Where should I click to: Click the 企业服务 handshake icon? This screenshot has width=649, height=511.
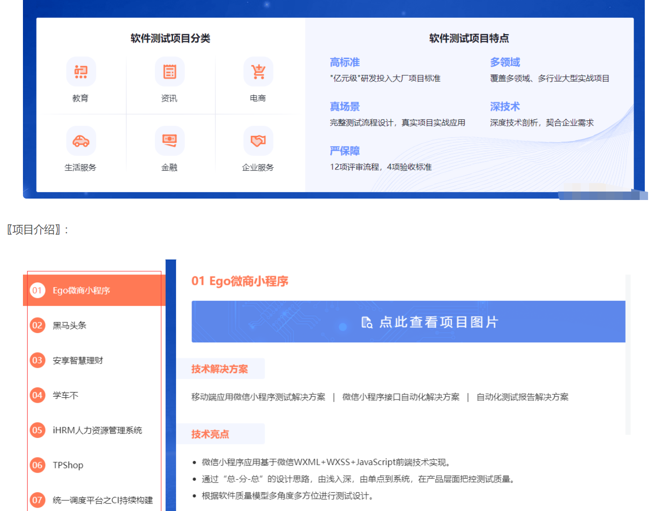pyautogui.click(x=258, y=141)
